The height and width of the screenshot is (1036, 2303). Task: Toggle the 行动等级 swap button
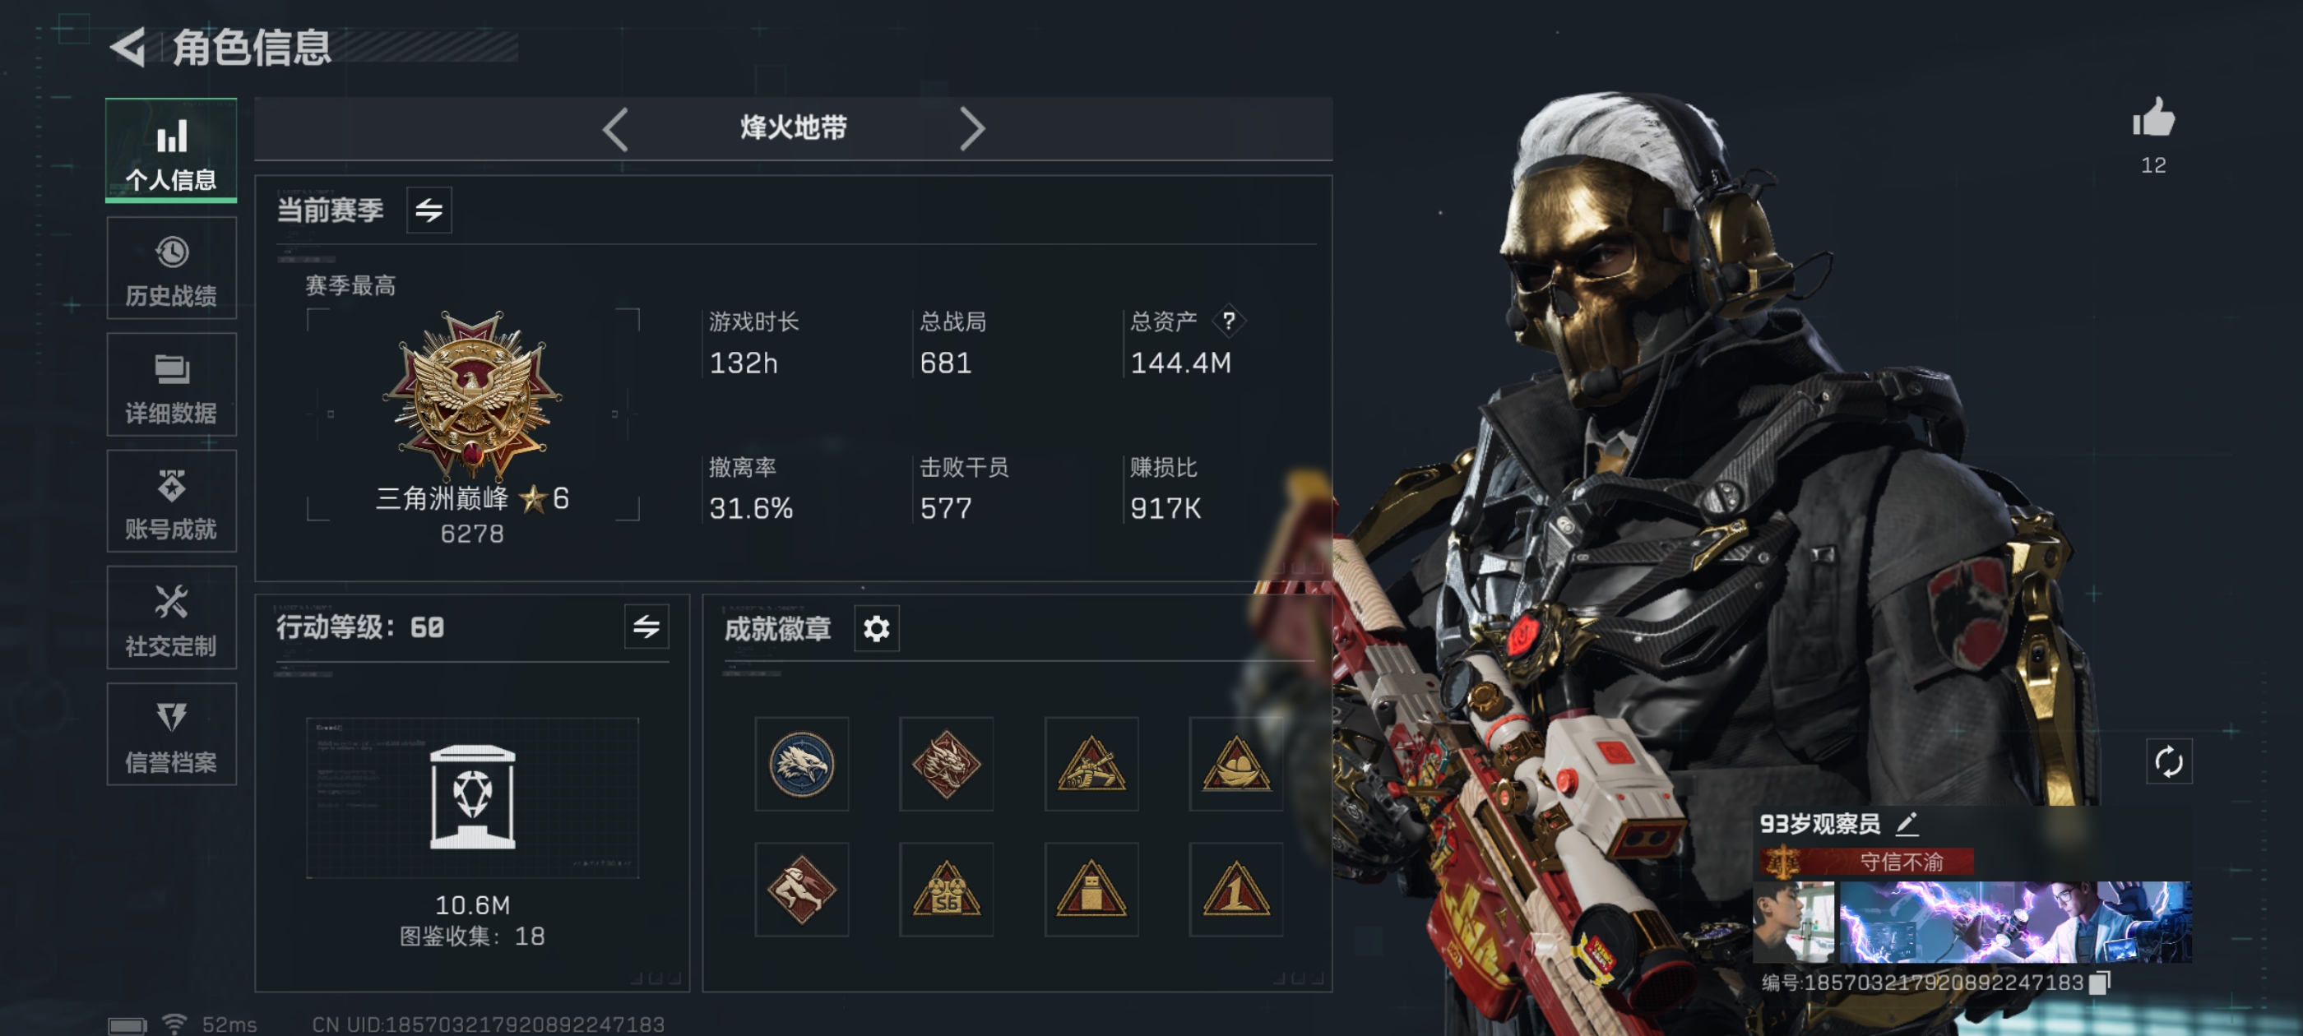[646, 627]
